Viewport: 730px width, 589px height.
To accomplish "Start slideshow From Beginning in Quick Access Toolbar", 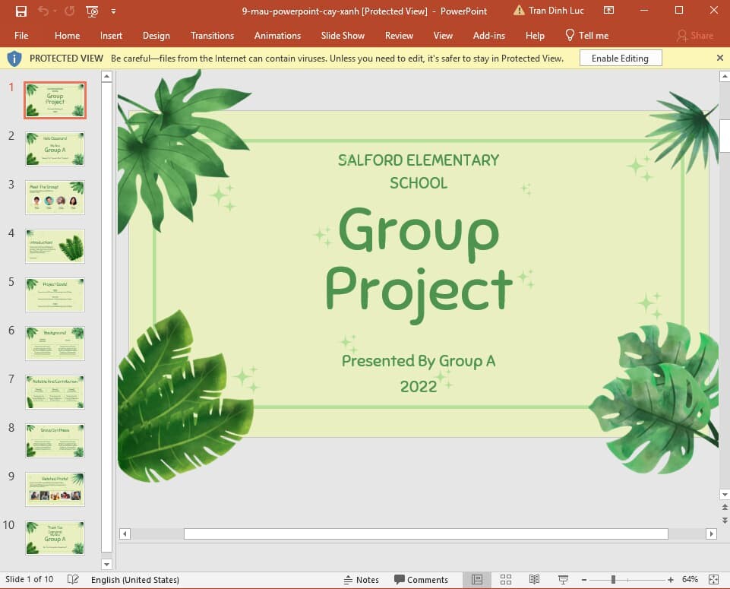I will pyautogui.click(x=91, y=11).
